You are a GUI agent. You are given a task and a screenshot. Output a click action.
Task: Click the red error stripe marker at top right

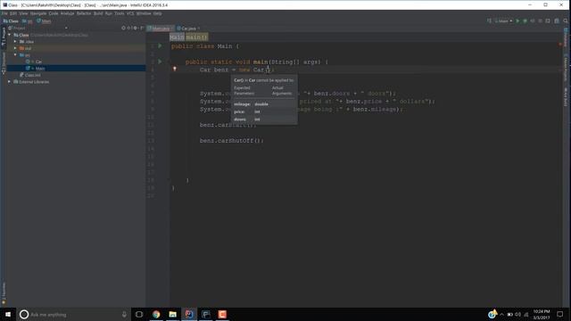(560, 45)
